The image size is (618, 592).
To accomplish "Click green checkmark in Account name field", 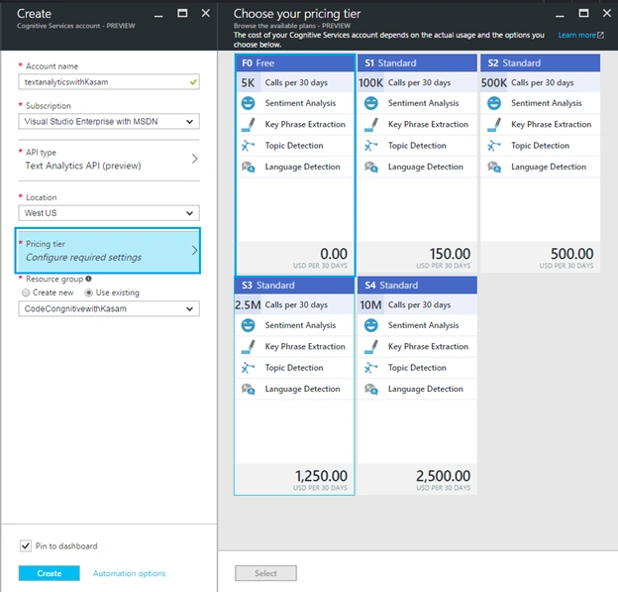I will (193, 82).
